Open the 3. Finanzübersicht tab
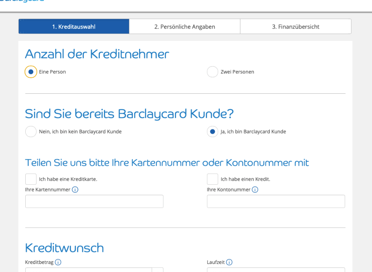Screen dimensions: 372x272 295,27
